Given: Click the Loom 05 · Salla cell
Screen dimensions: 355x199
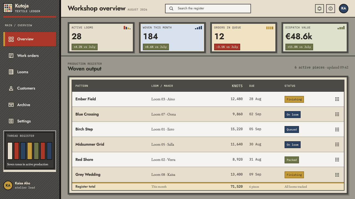Looking at the screenshot, I should pyautogui.click(x=163, y=145).
